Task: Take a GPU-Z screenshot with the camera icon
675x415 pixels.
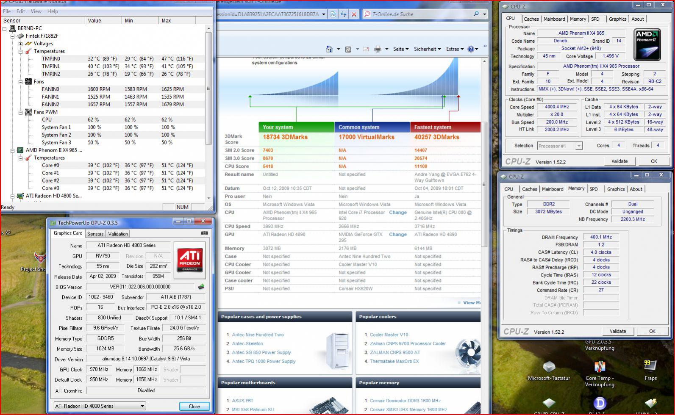Action: coord(204,233)
